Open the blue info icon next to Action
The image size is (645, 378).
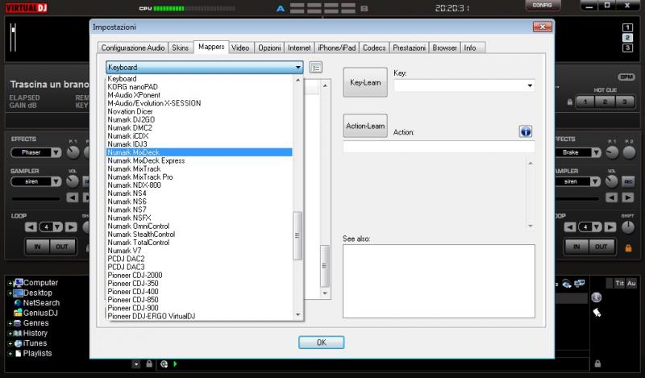526,131
